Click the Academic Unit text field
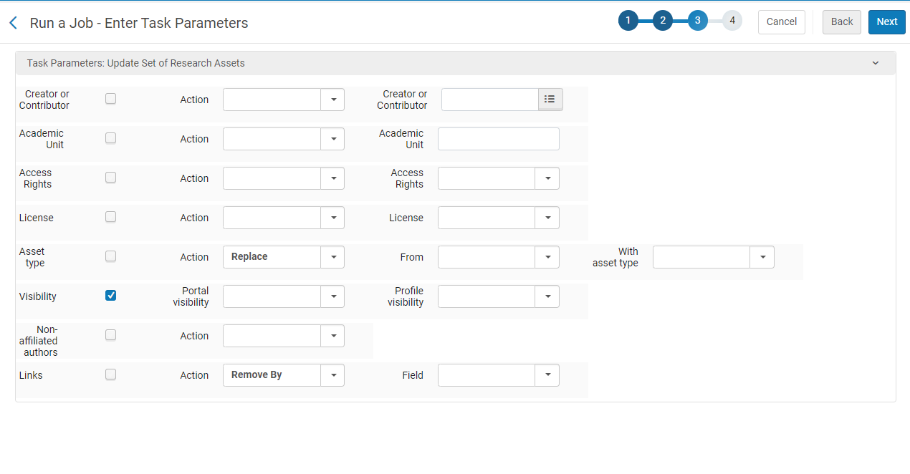 498,139
